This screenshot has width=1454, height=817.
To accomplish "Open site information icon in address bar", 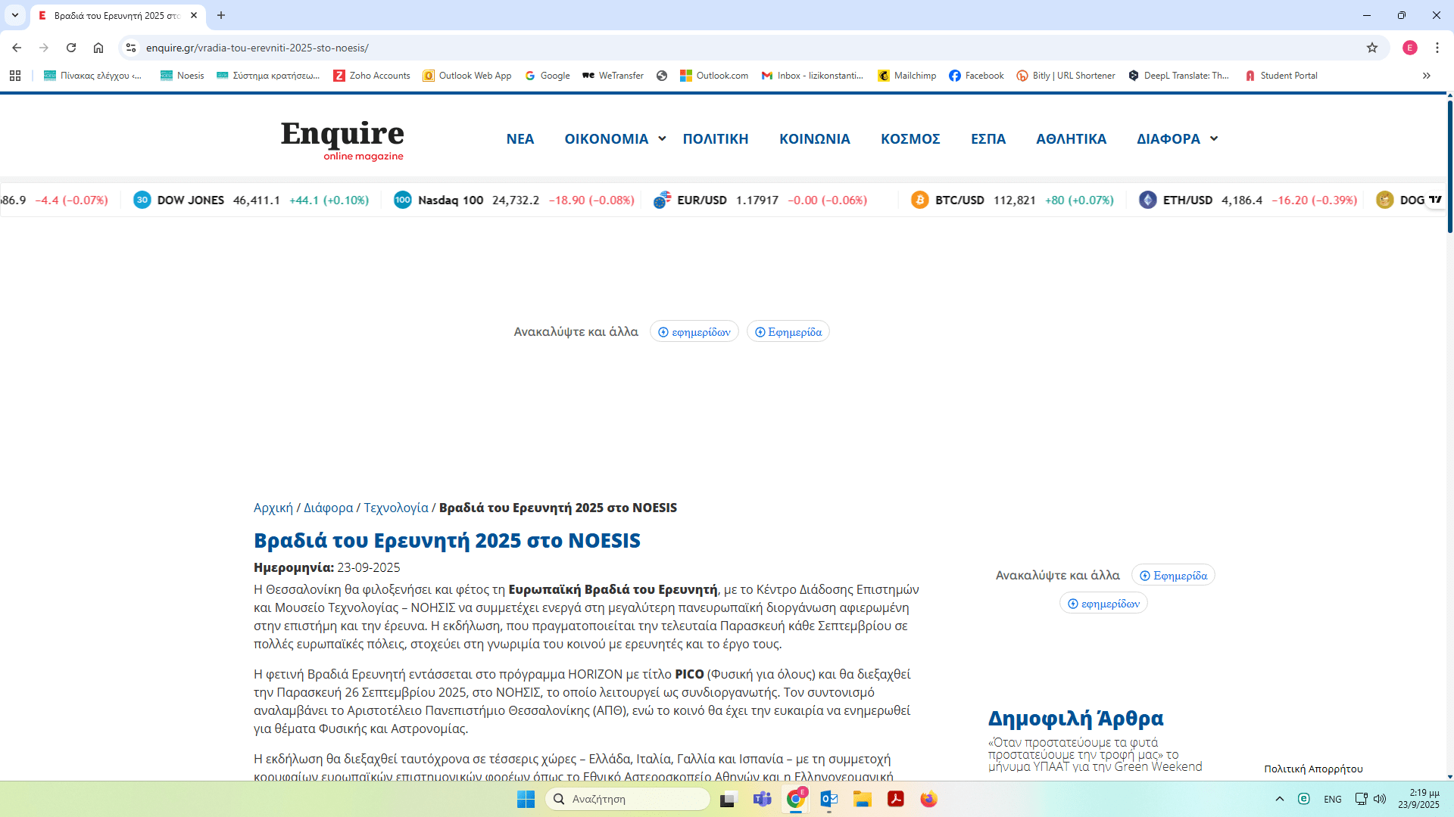I will pos(131,48).
